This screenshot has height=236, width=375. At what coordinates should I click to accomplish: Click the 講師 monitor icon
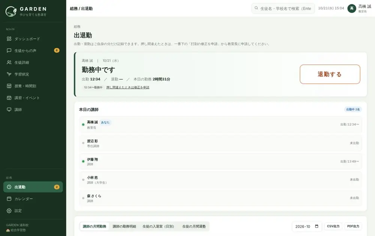[x=9, y=110]
